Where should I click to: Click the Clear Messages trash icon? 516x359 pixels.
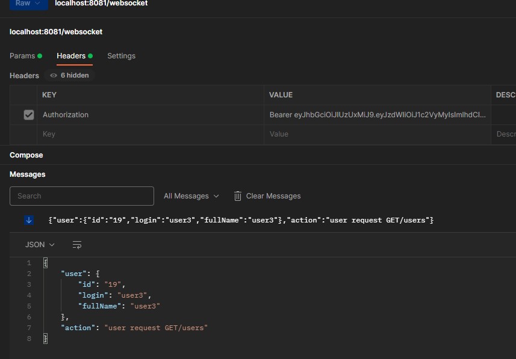point(238,196)
